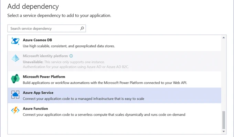Click the scroll up arrow of list

click(224, 38)
